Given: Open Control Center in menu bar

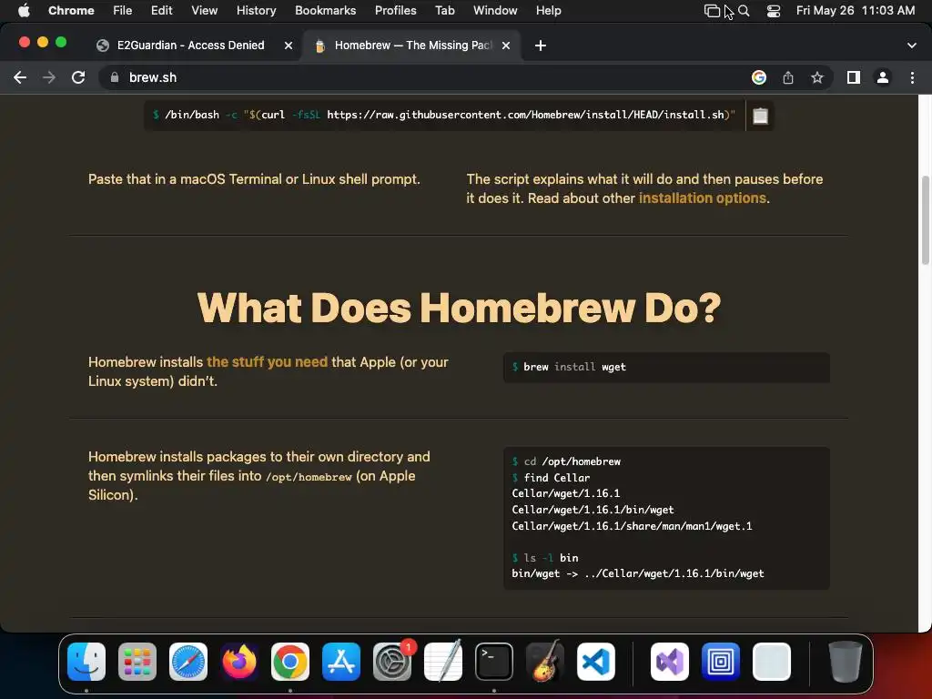Looking at the screenshot, I should (774, 11).
